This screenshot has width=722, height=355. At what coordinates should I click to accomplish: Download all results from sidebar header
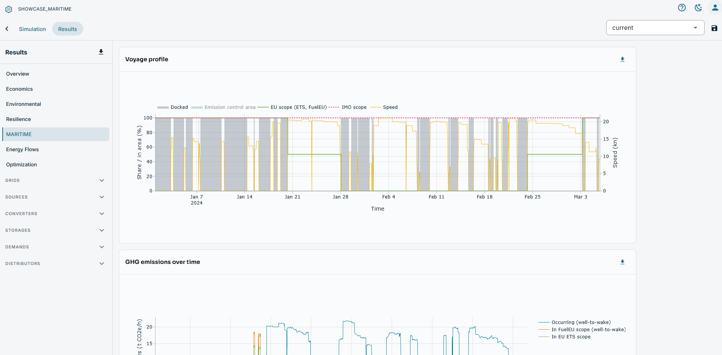tap(101, 52)
